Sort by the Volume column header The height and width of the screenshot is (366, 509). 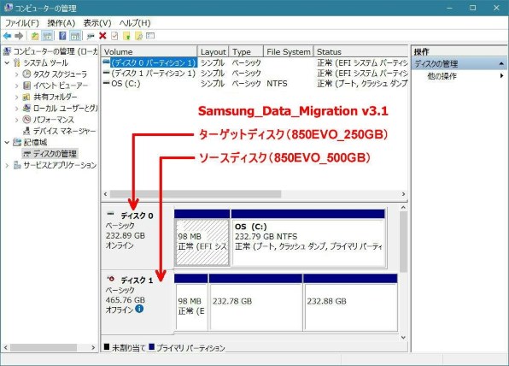tap(149, 51)
